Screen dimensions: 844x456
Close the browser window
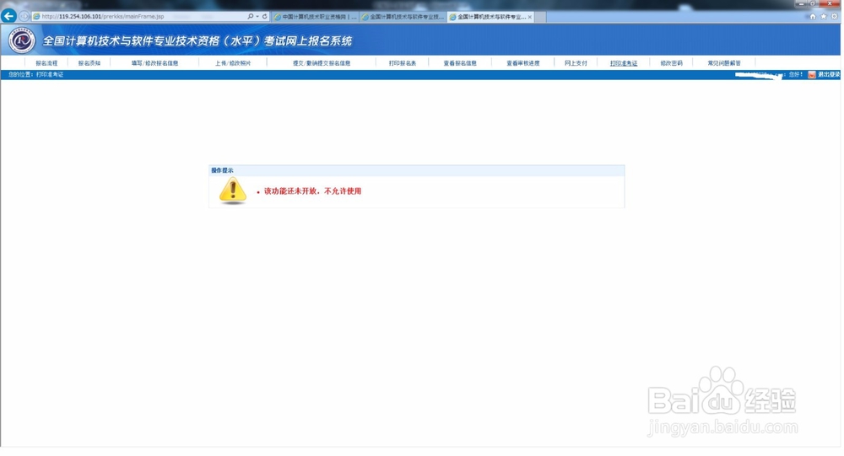(830, 3)
